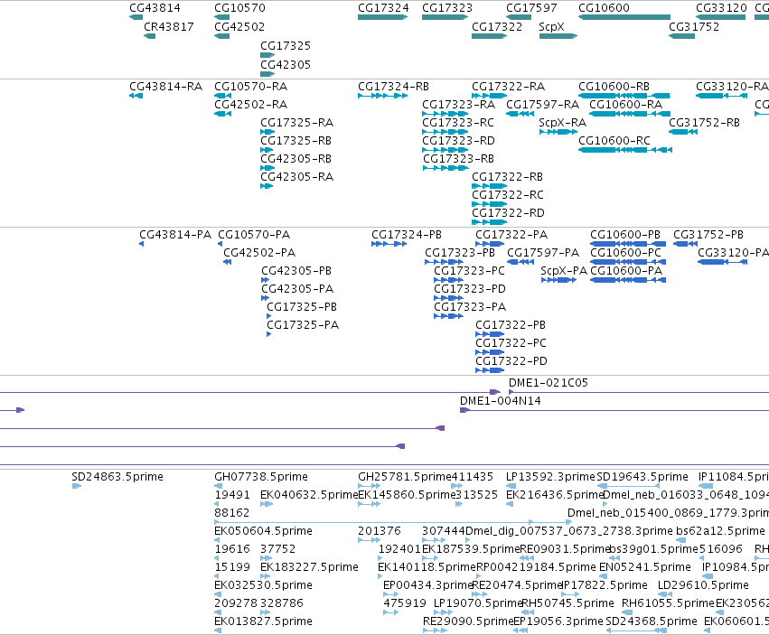Click the CG17597 gene label
769x635 pixels.
pyautogui.click(x=531, y=8)
